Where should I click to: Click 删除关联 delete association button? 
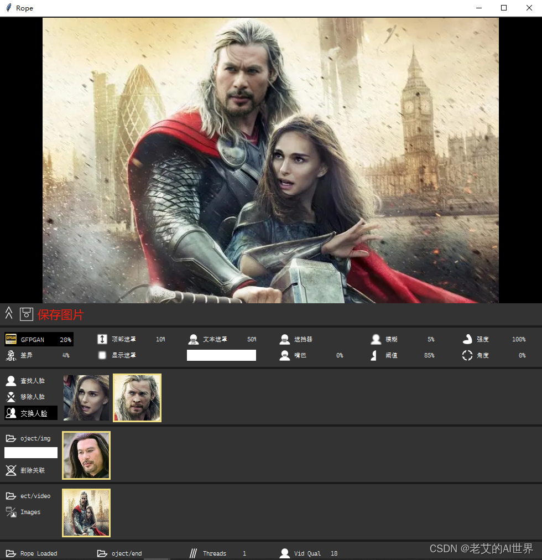(31, 470)
